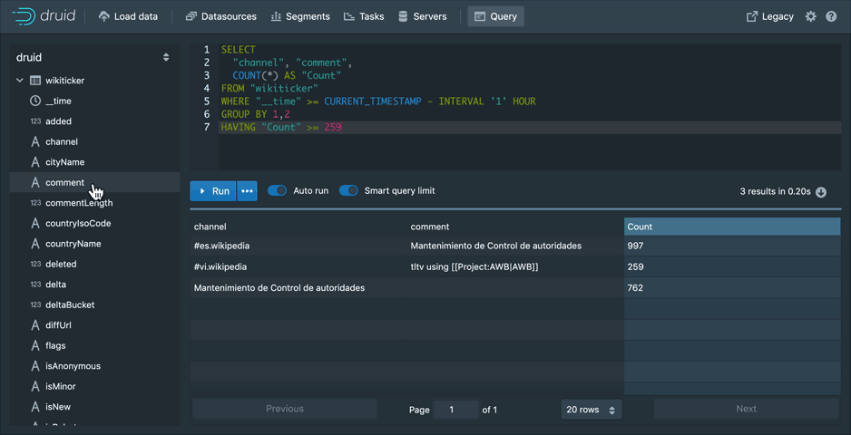Click the Druid logo icon
Screen dimensions: 851x435
click(23, 16)
